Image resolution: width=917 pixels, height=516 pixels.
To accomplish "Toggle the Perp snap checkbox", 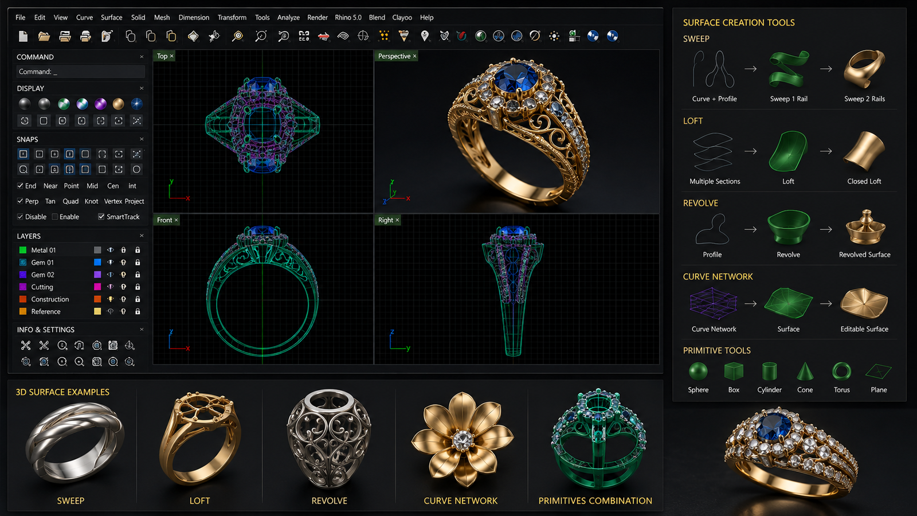I will tap(20, 201).
